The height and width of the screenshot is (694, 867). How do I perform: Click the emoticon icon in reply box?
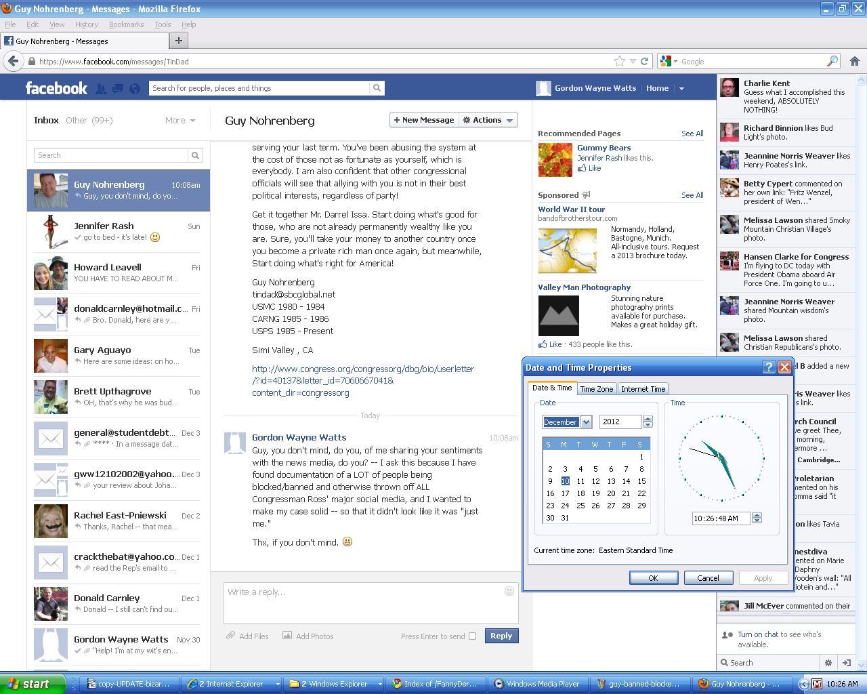(509, 591)
